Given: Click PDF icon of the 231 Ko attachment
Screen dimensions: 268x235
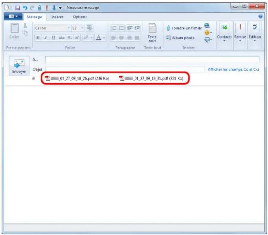Looking at the screenshot, I should click(x=122, y=78).
